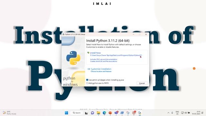Screen dimensions: 206x116
Task: Switch to PowerPoint on the taskbar
Action: [110, 113]
